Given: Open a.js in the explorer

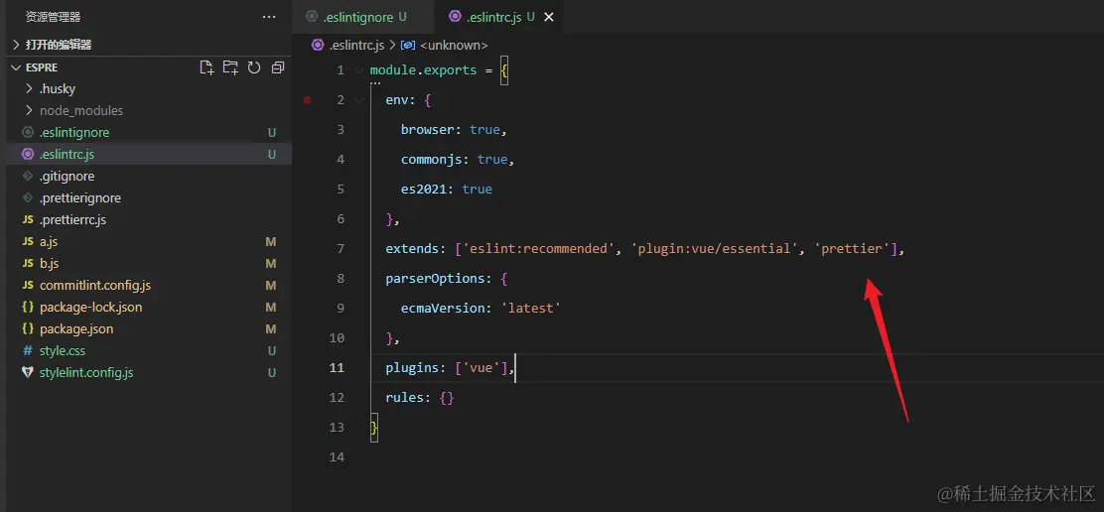Looking at the screenshot, I should click(x=49, y=241).
